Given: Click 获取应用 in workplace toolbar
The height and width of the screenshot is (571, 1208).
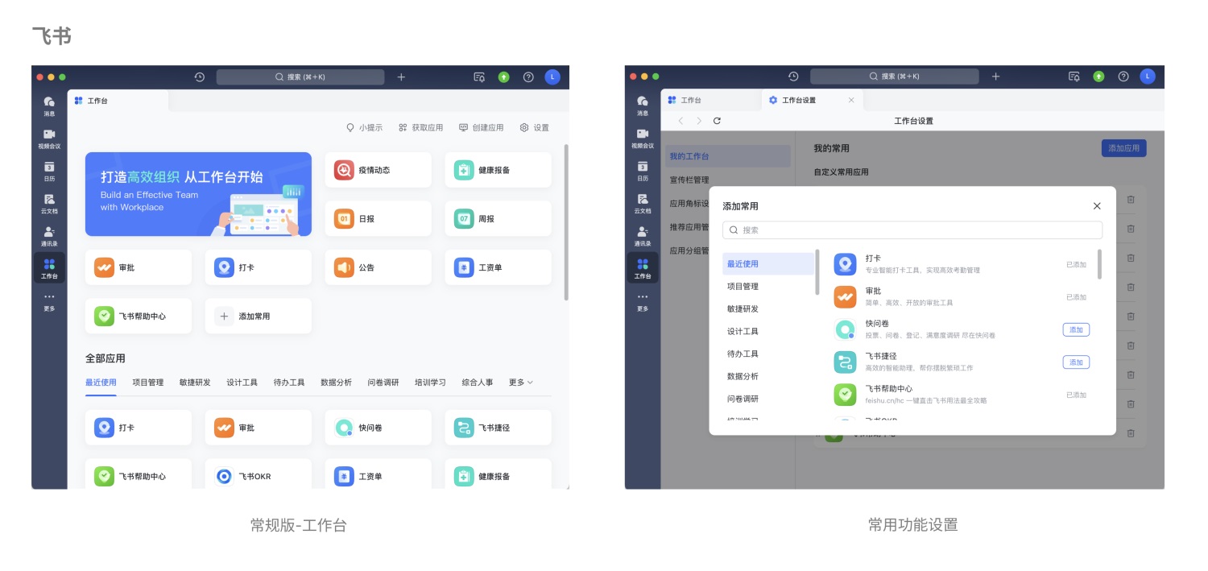Looking at the screenshot, I should (420, 127).
